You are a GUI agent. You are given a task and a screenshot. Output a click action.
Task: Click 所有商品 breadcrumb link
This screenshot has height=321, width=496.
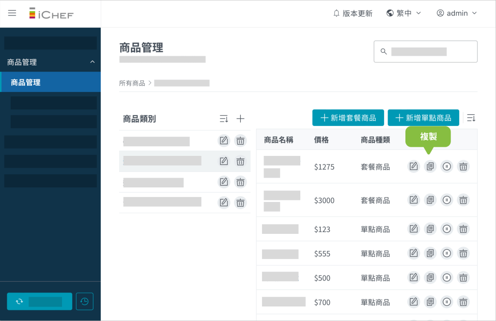click(132, 83)
